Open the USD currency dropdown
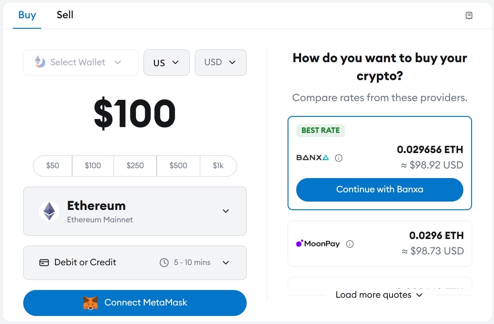This screenshot has width=494, height=324. pyautogui.click(x=220, y=62)
